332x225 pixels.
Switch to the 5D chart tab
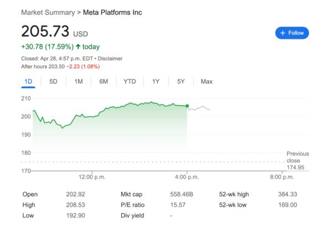click(53, 81)
